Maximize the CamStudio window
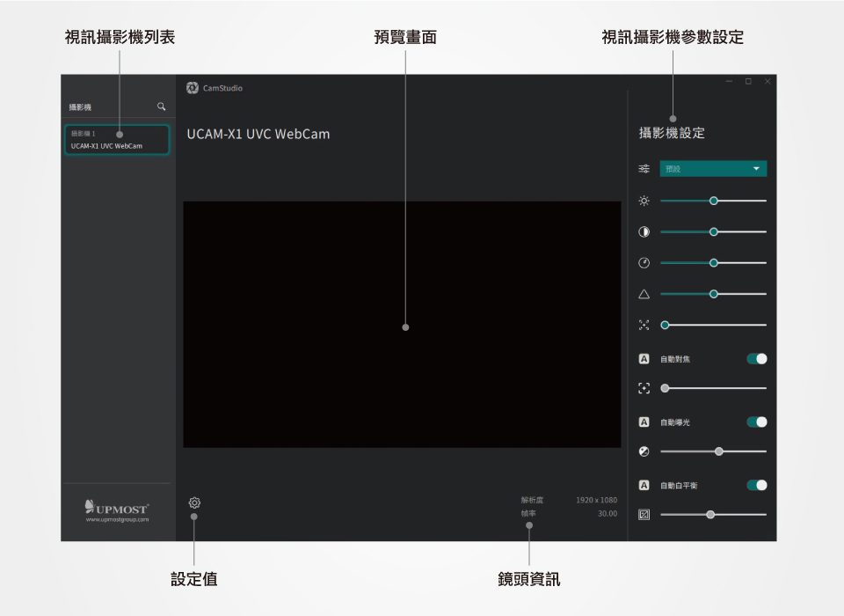 coord(748,81)
